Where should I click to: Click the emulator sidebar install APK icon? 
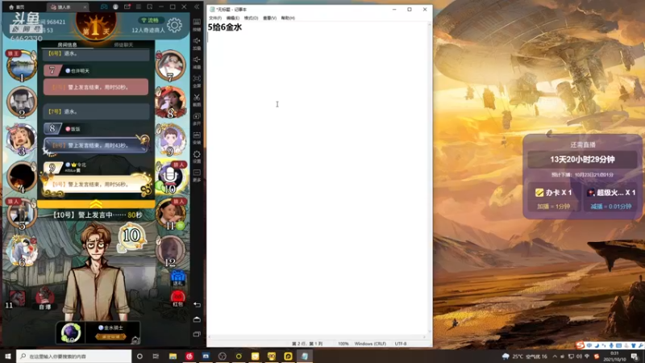197,136
